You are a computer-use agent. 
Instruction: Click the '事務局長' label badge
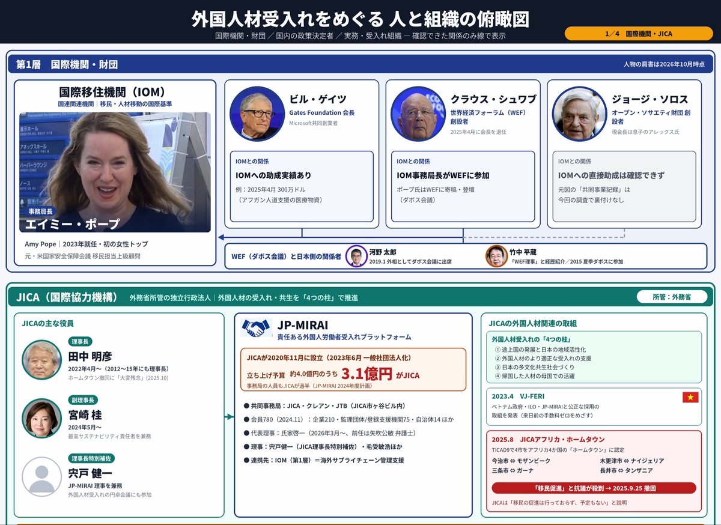click(x=41, y=211)
